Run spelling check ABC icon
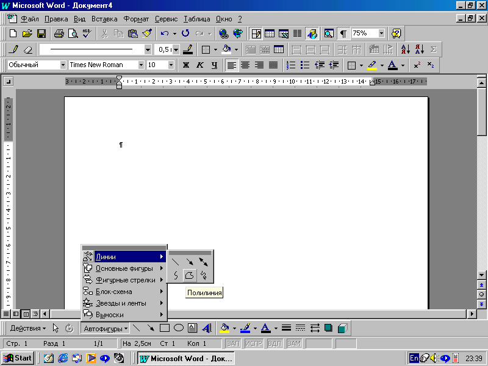Viewport: 488px width, 366px height. (x=87, y=34)
